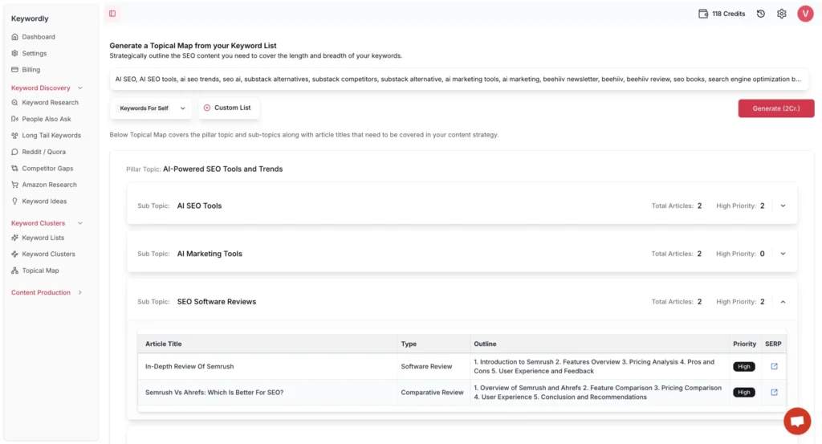Expand the AI Marketing Tools sub topic
822x444 pixels.
pyautogui.click(x=783, y=254)
